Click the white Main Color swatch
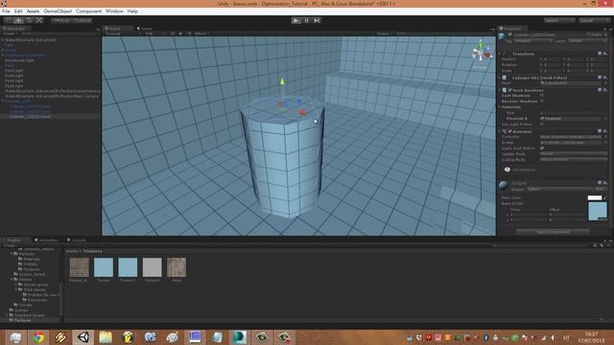614x345 pixels. [595, 198]
